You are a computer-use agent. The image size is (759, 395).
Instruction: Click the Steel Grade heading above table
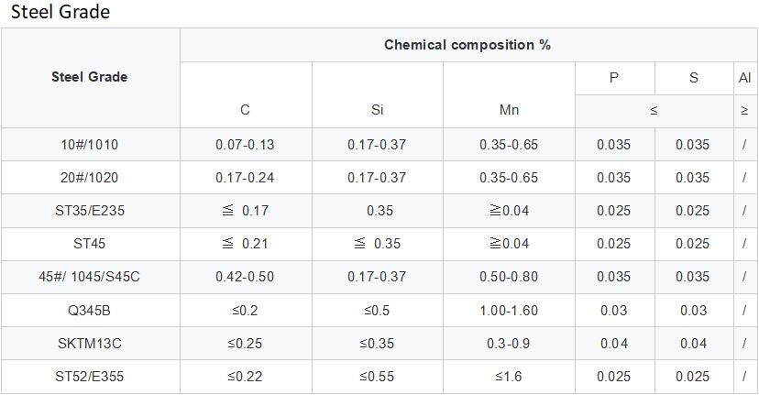(60, 12)
